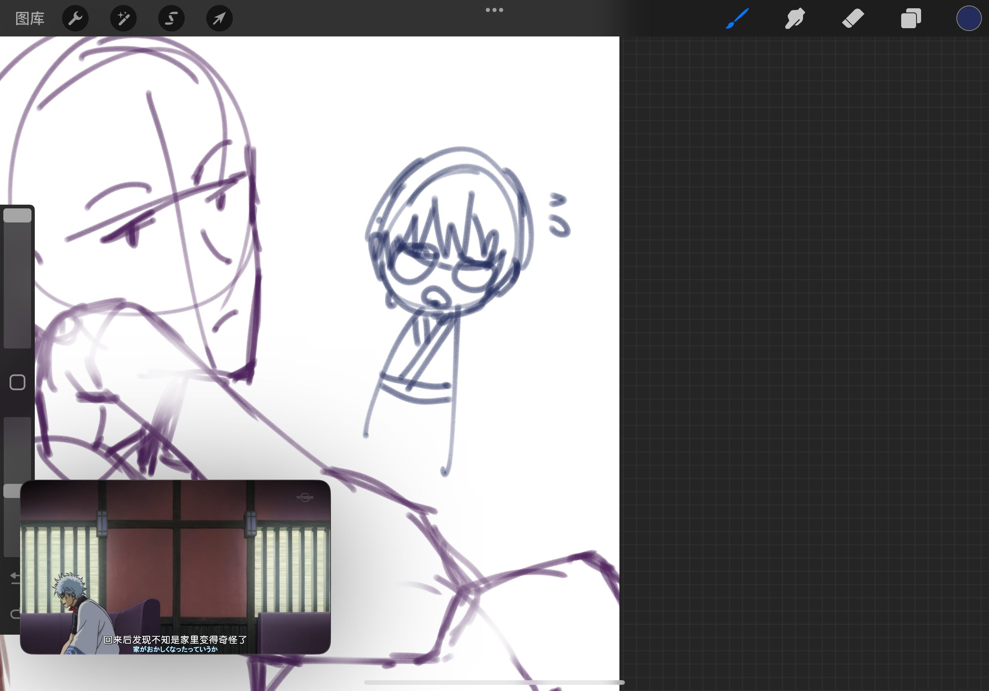Viewport: 989px width, 691px height.
Task: Activate the Selection S-ribbon tool
Action: [x=171, y=19]
